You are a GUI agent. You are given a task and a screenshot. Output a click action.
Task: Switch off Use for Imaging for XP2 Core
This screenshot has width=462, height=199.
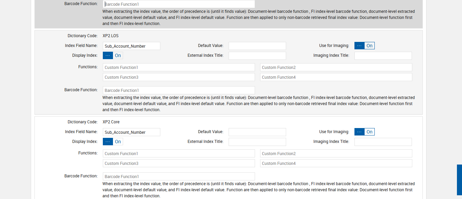[x=364, y=132]
